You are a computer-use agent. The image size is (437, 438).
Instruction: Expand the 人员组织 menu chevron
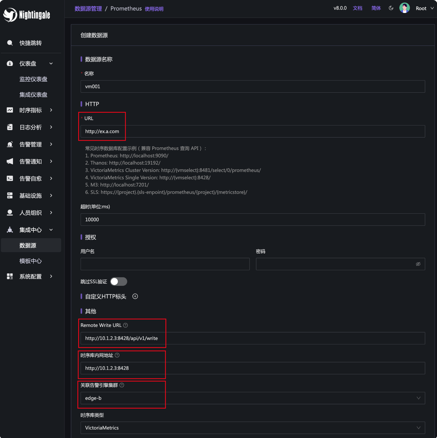tap(51, 213)
